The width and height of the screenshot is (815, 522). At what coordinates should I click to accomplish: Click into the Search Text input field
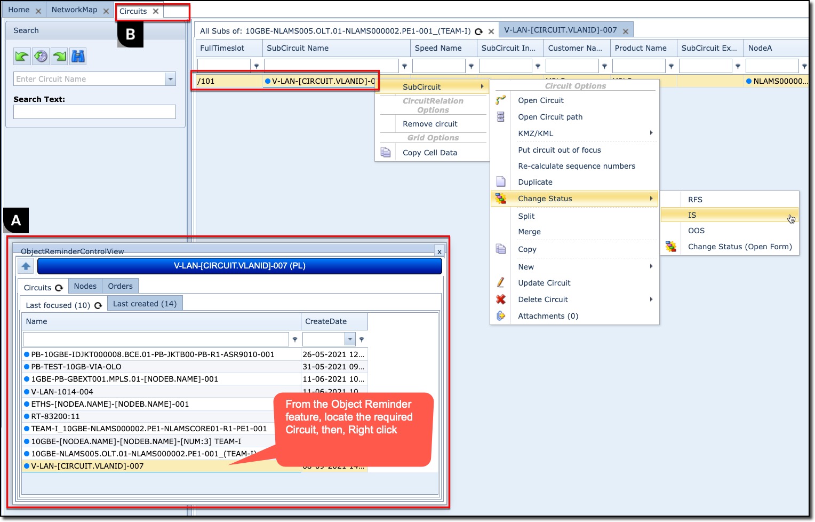point(94,112)
